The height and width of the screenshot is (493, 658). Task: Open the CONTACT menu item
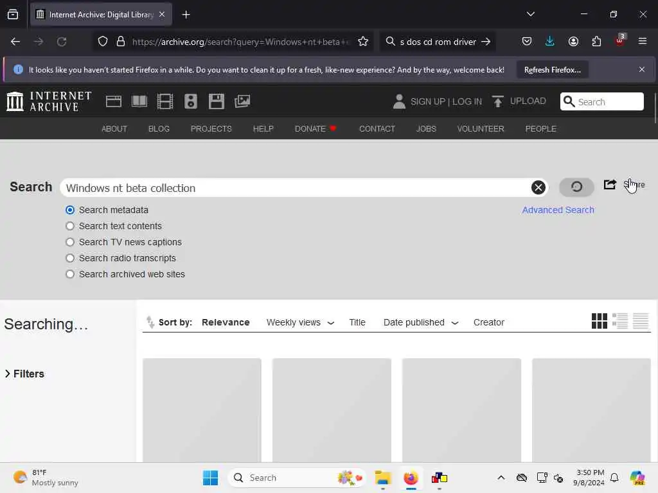pyautogui.click(x=377, y=128)
